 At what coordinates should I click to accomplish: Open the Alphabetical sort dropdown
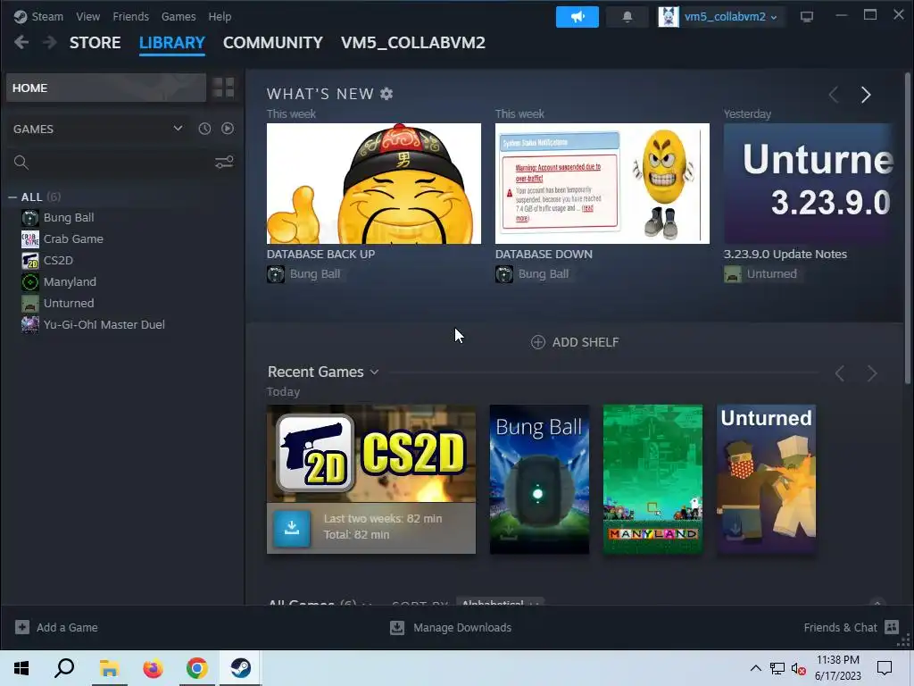(500, 603)
